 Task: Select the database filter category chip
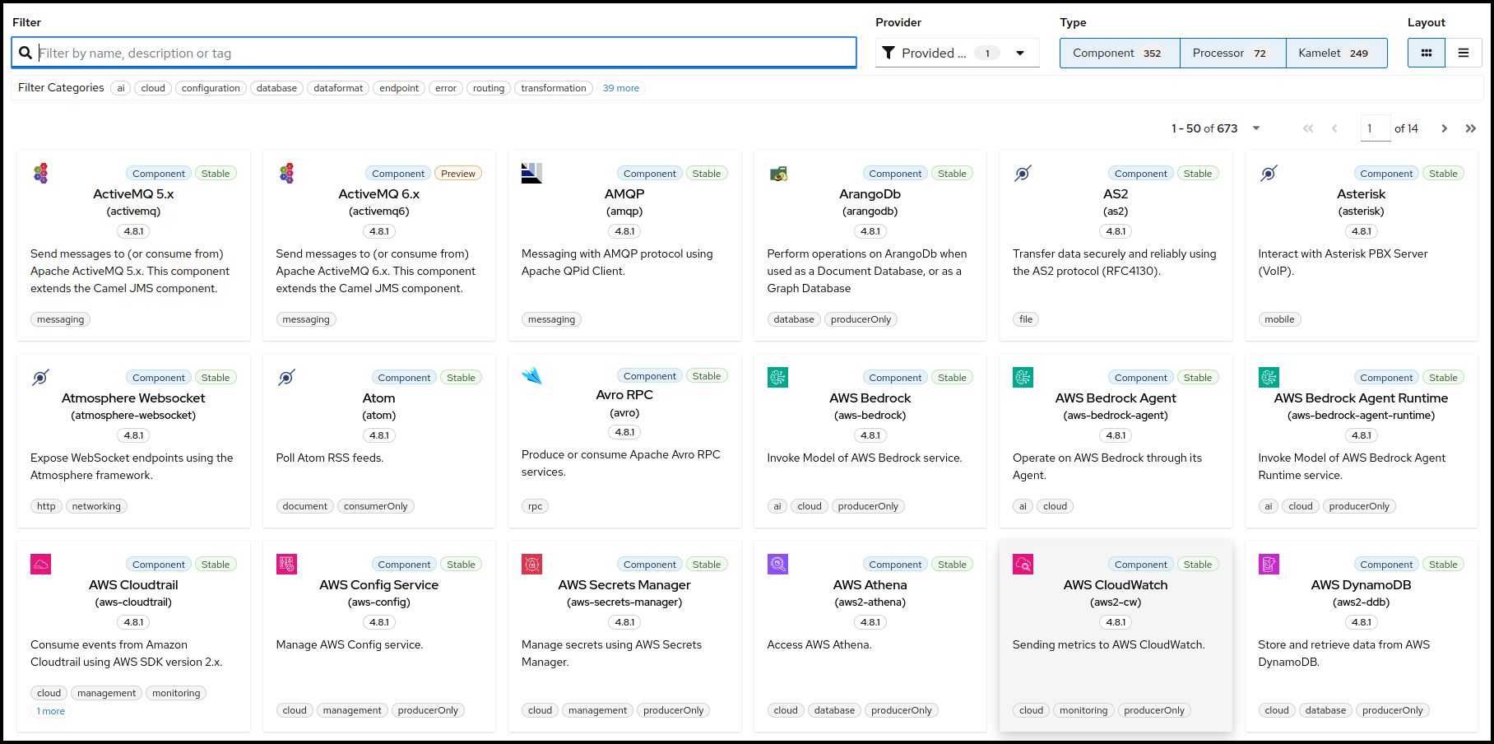click(x=276, y=88)
